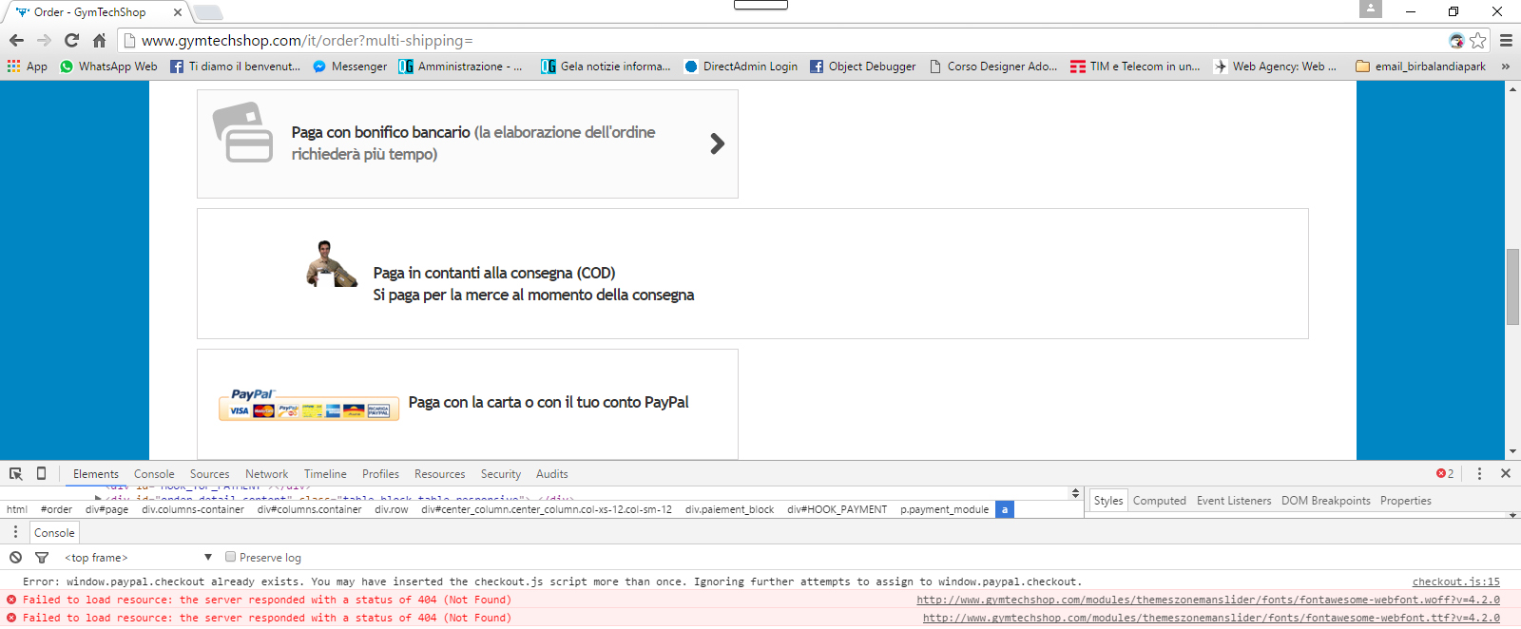Click the bank transfer card icon

[x=243, y=133]
